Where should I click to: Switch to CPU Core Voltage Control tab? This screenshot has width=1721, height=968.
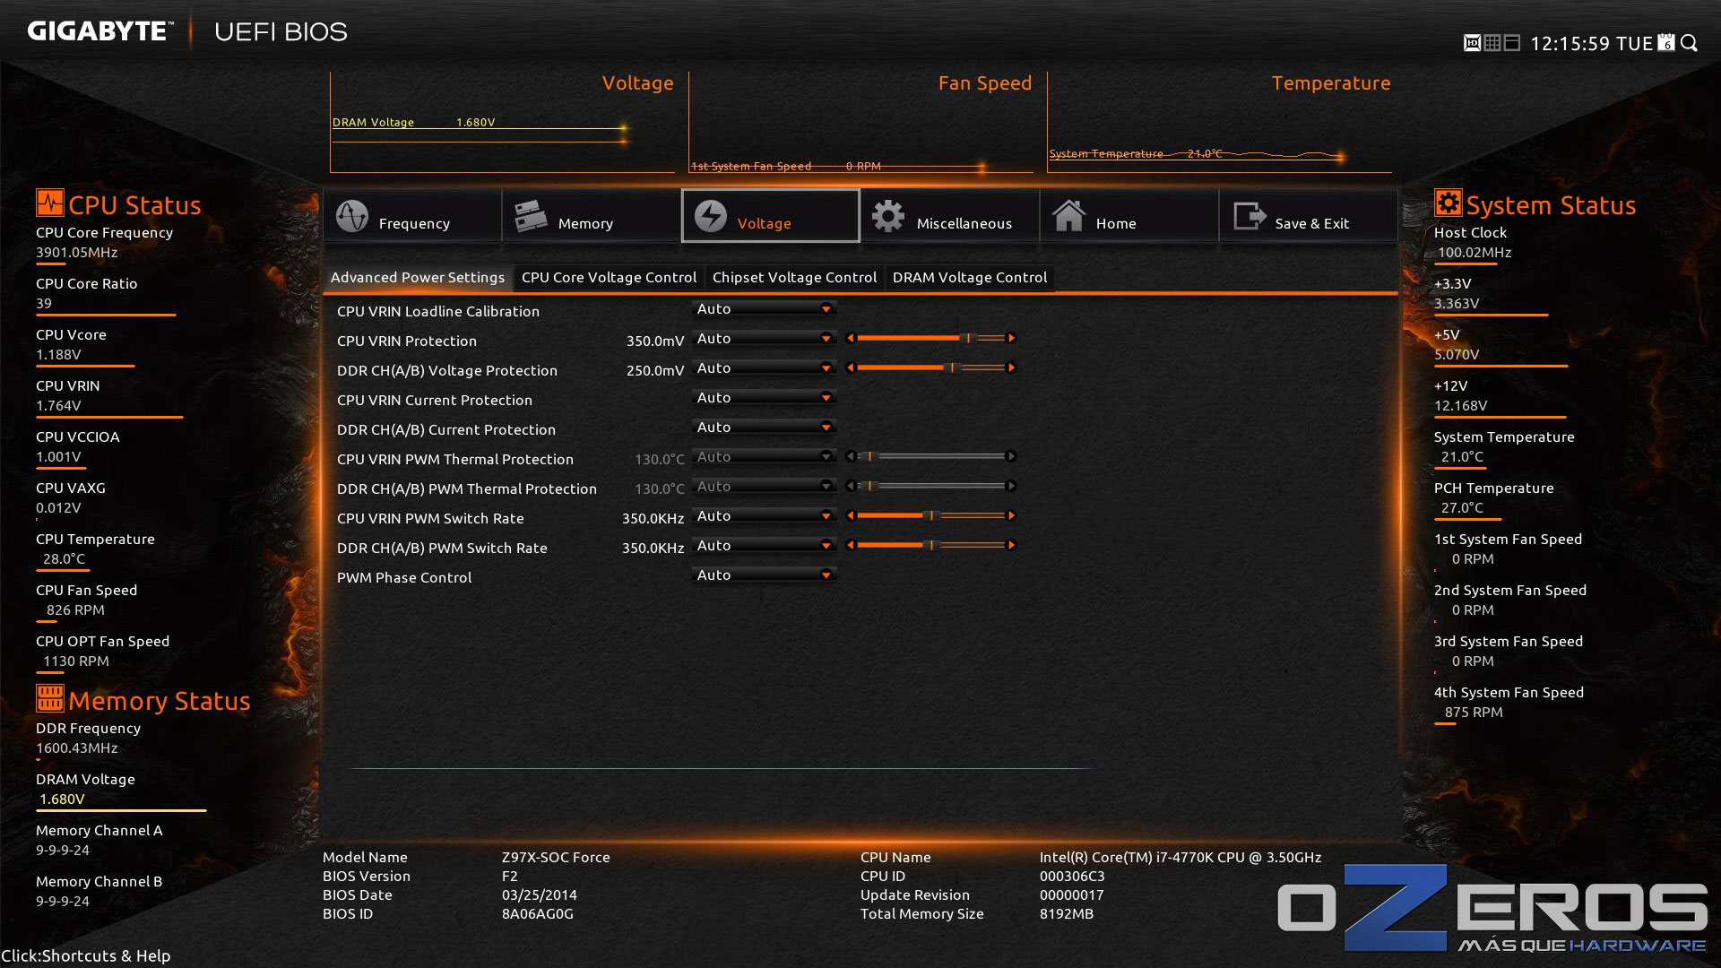(609, 278)
